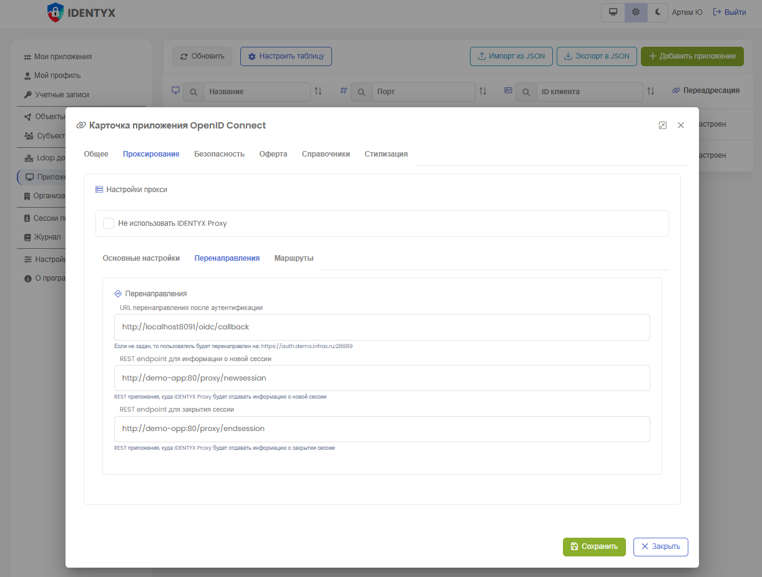Image resolution: width=762 pixels, height=577 pixels.
Task: Click search icon beside Название filter
Action: pos(193,92)
